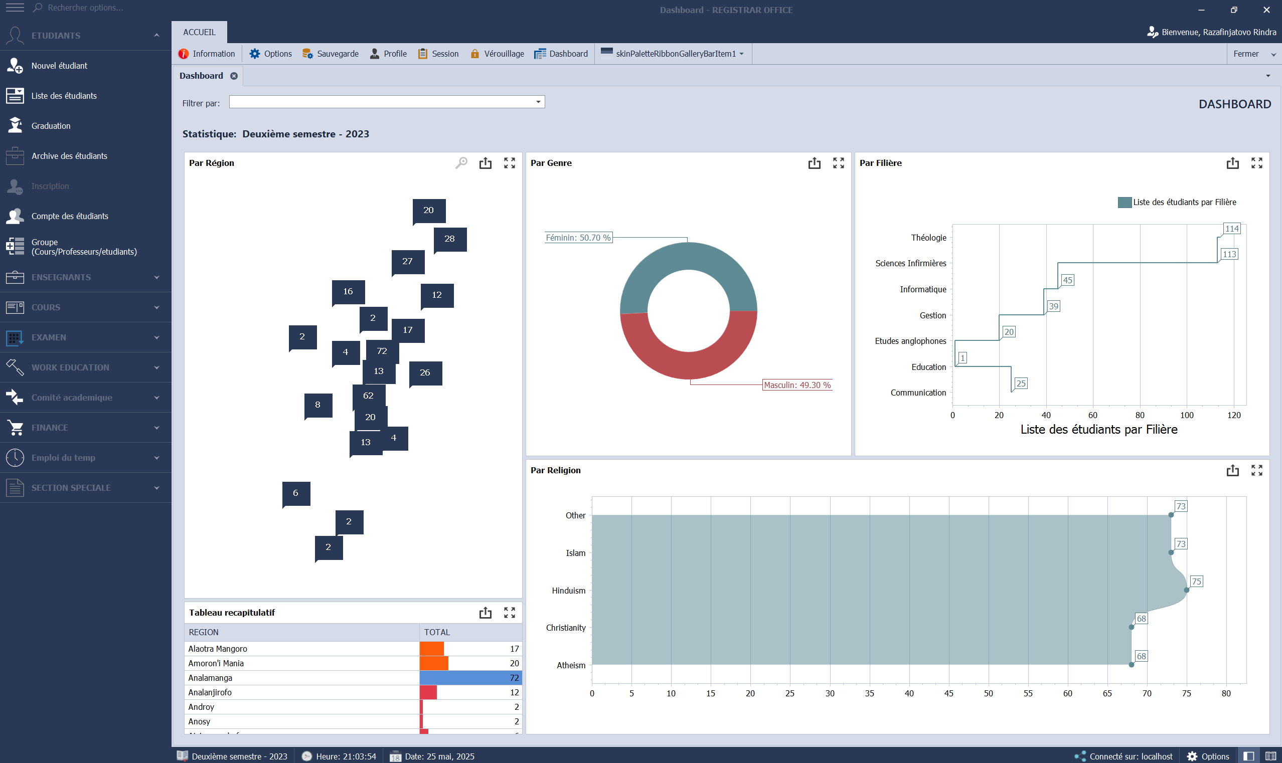
Task: Open the magnifier zoom on Par Région
Action: 461,163
